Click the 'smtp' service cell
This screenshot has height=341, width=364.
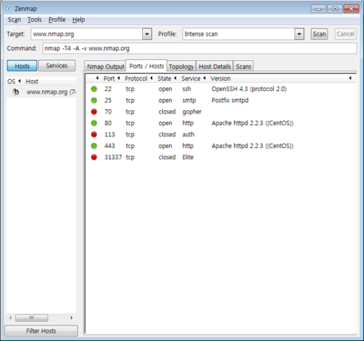tap(189, 100)
